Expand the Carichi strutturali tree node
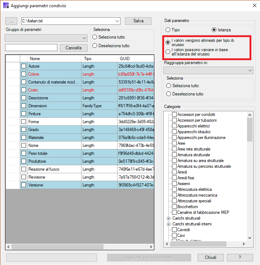 (x=168, y=218)
